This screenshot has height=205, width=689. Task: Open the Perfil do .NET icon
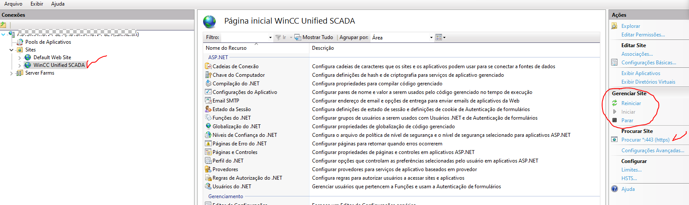(208, 161)
